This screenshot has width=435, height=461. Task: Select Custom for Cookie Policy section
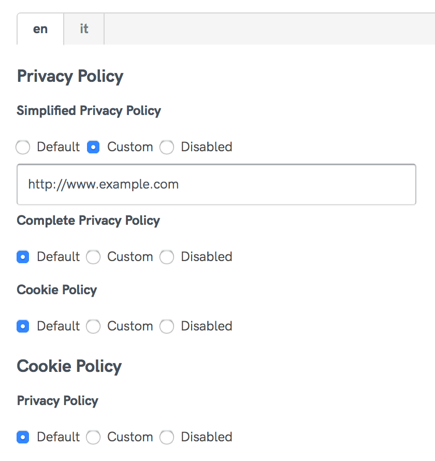click(93, 326)
